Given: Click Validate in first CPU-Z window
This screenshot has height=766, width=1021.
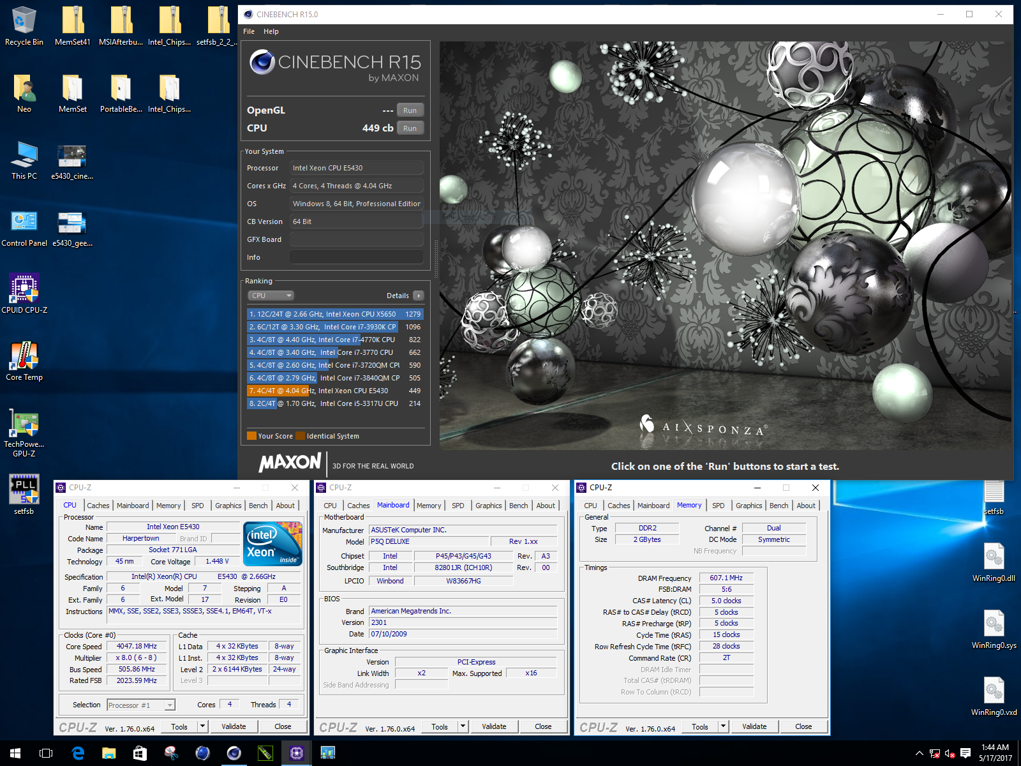Looking at the screenshot, I should [x=234, y=726].
